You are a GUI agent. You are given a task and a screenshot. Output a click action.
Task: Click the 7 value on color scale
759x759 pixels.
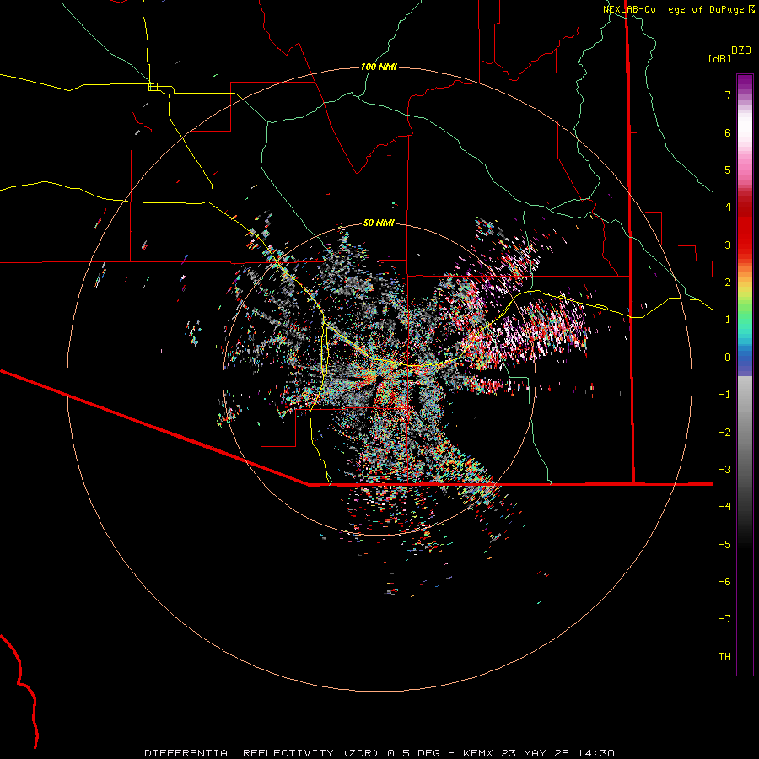pyautogui.click(x=728, y=94)
